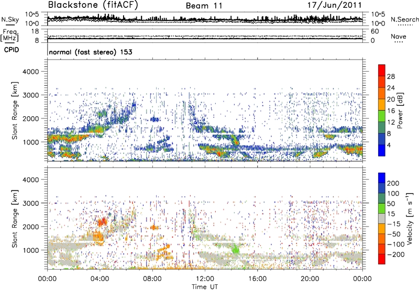Click the "Time UT" axis title
Viewport: 419px width, 290px height.
(205, 287)
